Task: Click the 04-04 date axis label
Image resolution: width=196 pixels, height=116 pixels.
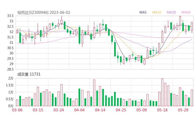Action: [x=79, y=110]
